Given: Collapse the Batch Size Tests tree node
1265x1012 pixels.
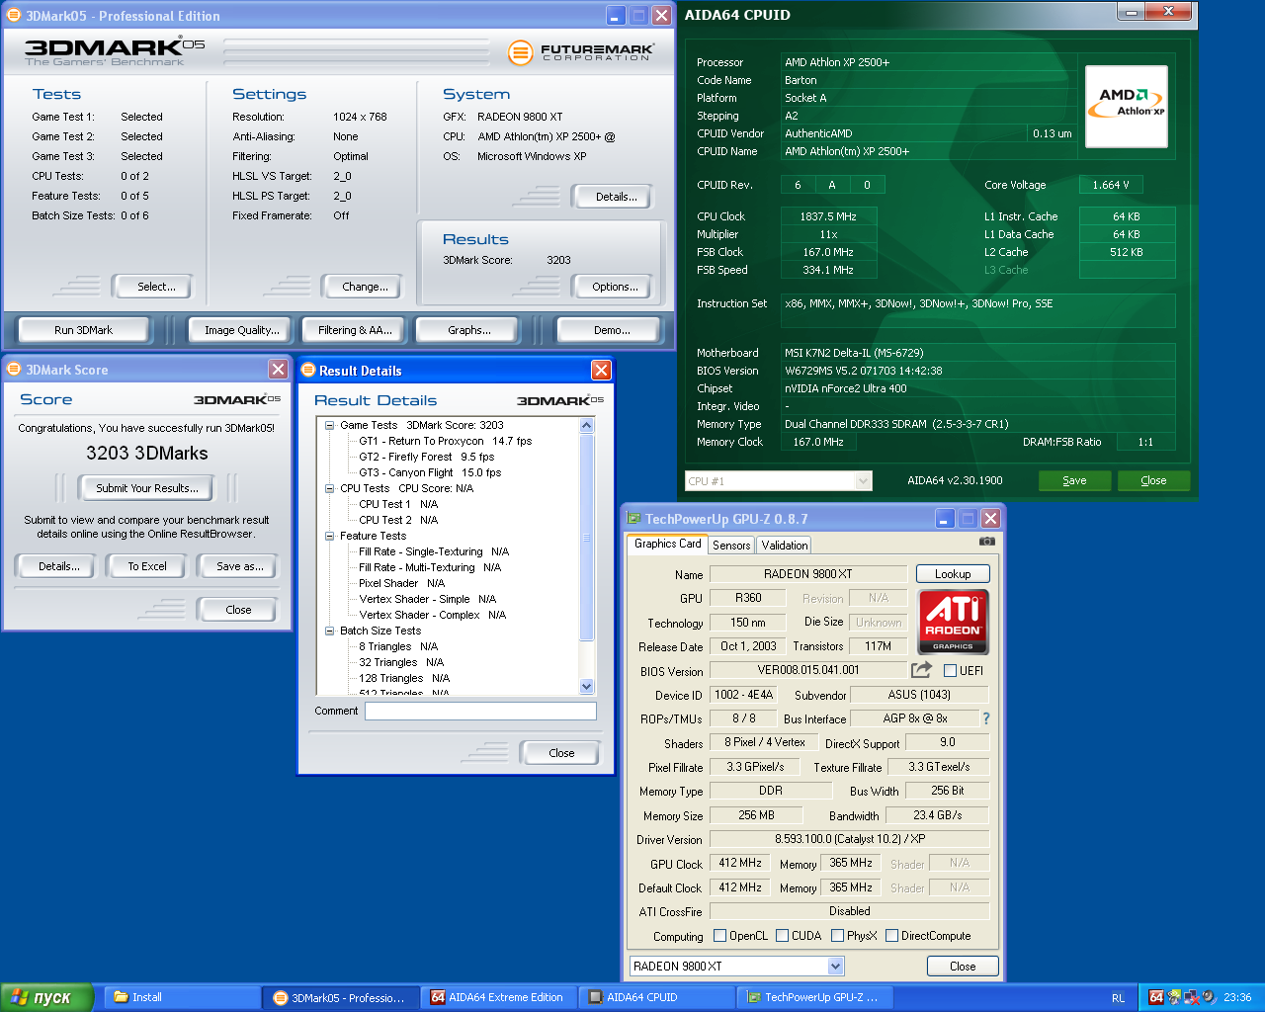Looking at the screenshot, I should [330, 631].
